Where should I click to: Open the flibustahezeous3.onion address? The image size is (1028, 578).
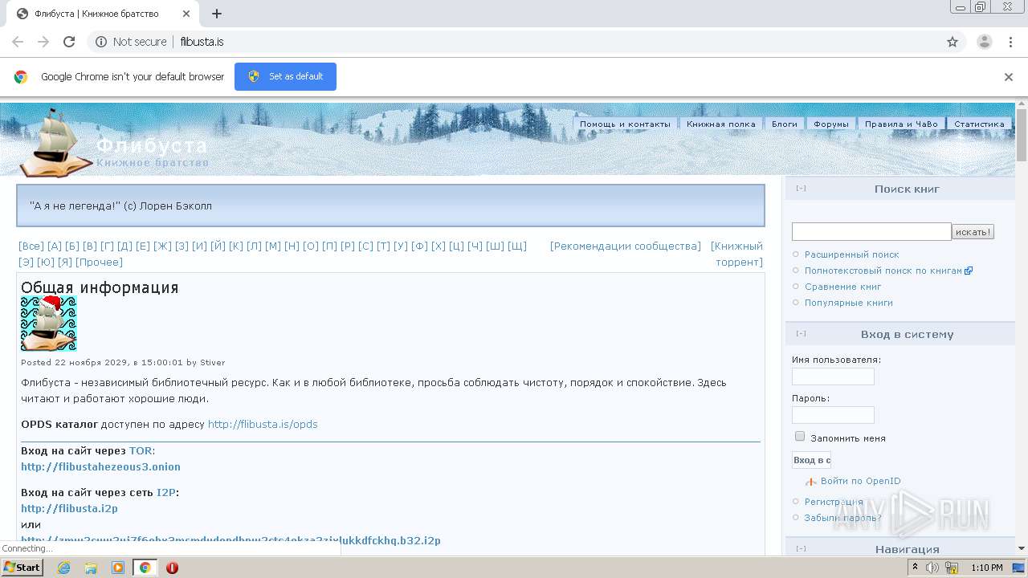click(x=100, y=466)
